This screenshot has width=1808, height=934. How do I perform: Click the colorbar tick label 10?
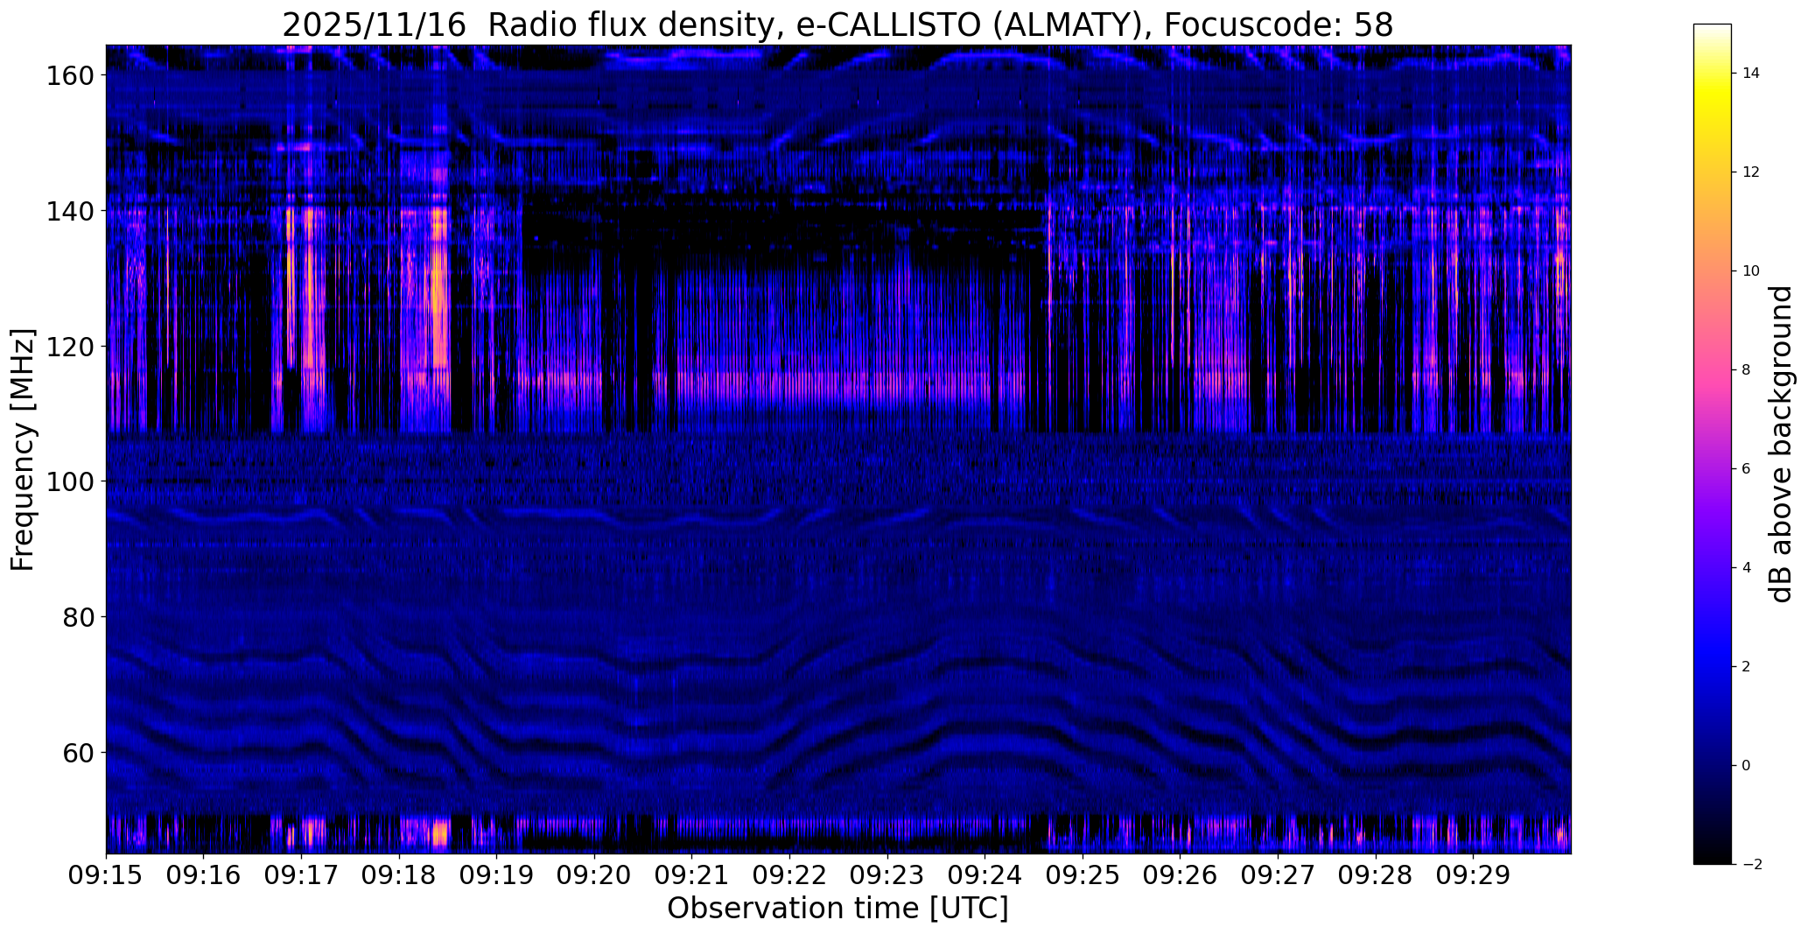(x=1751, y=271)
